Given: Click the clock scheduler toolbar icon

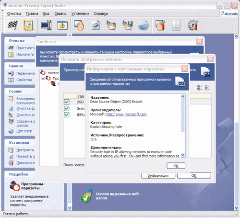Looking at the screenshot, I should [x=28, y=25].
